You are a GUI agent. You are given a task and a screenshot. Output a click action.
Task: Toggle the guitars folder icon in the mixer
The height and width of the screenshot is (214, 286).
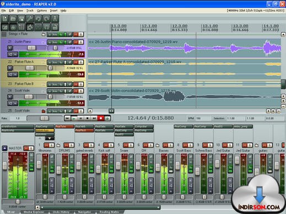tap(257, 145)
